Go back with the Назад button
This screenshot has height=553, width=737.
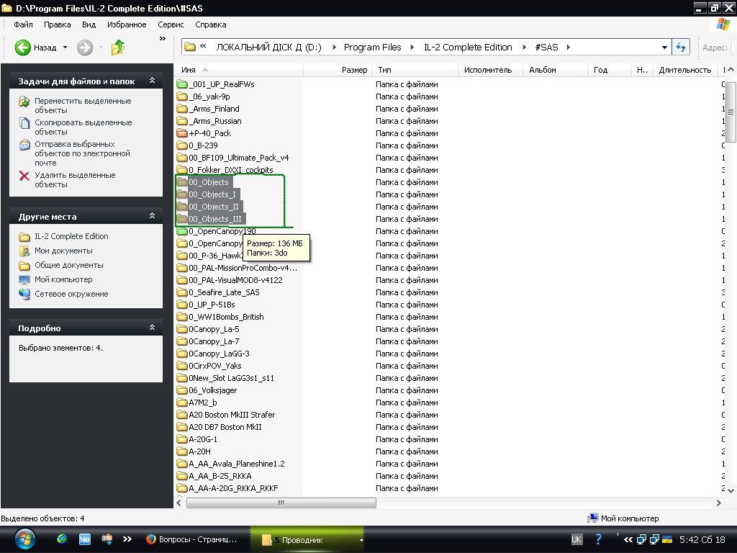pyautogui.click(x=35, y=48)
